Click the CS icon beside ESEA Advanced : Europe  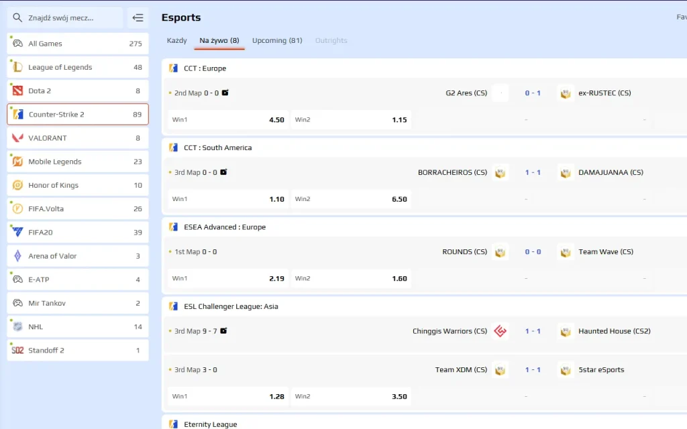point(174,227)
